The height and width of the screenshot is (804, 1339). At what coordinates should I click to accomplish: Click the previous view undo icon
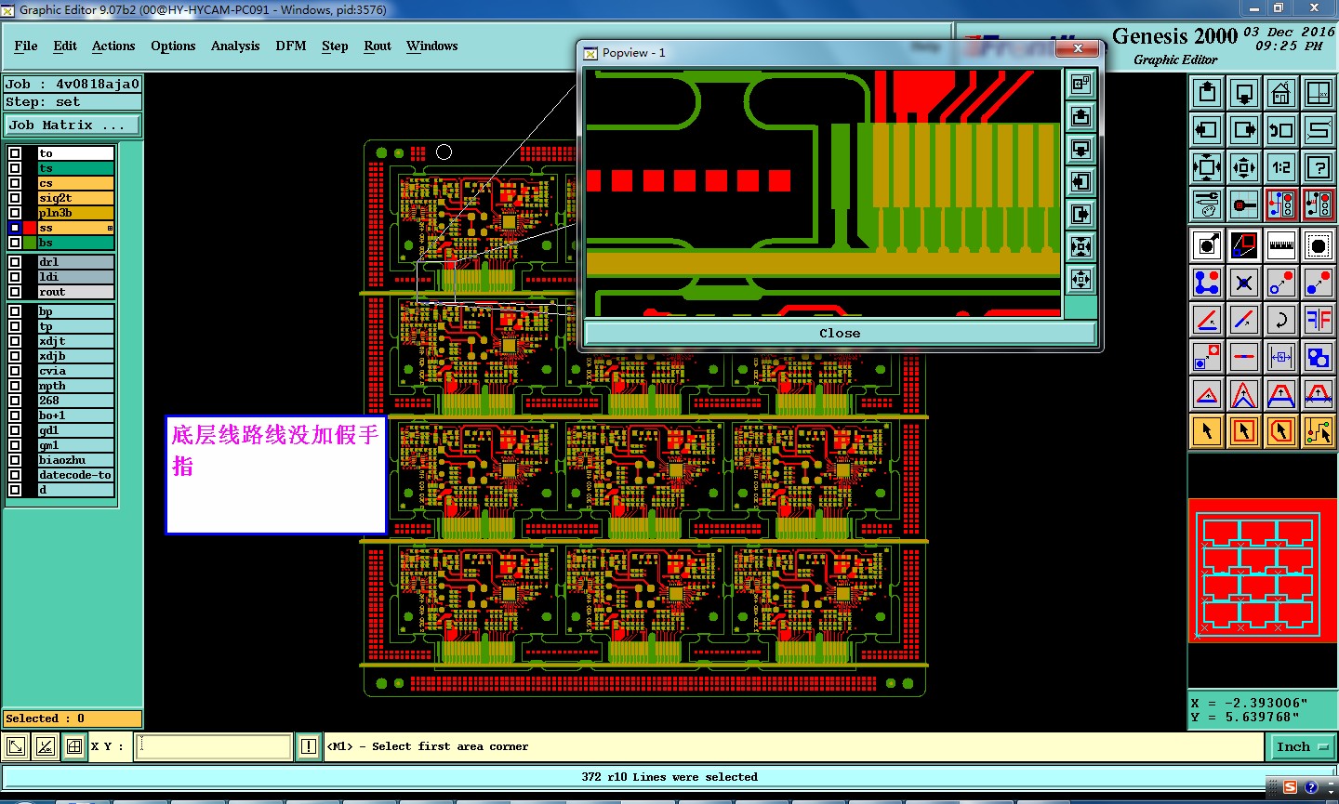pos(1280,130)
